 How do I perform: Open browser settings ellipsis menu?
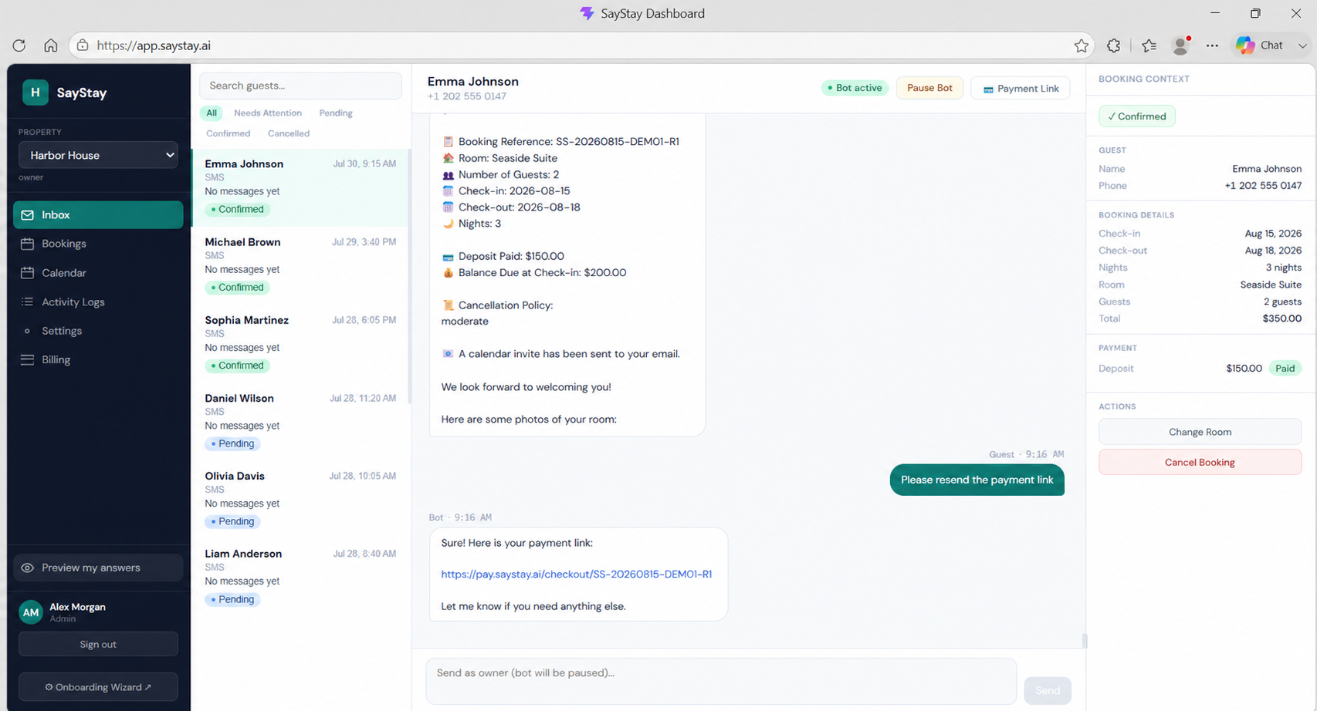click(x=1212, y=45)
